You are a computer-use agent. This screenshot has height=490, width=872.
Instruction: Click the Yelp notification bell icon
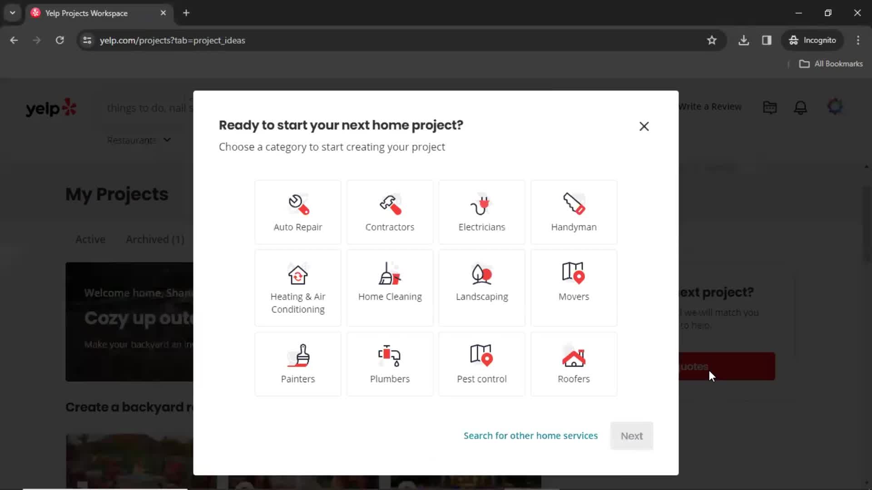point(801,107)
